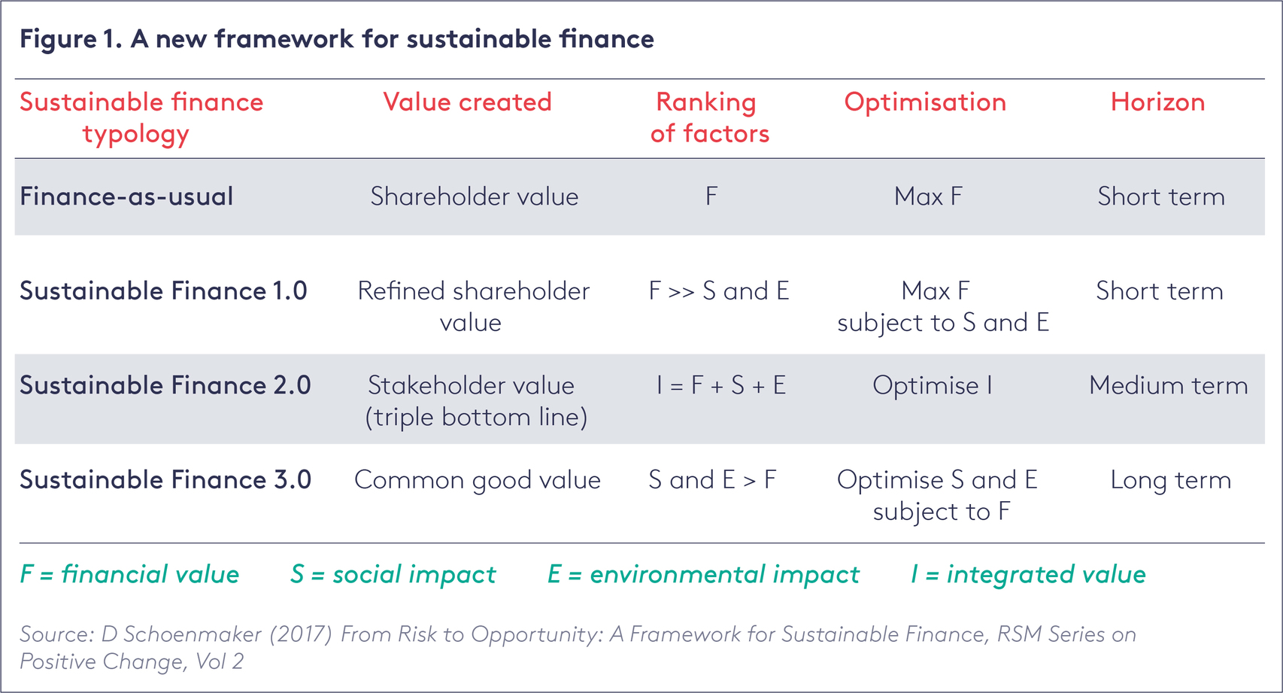The width and height of the screenshot is (1283, 693).
Task: Select the 'Long term' horizon cell
Action: coord(1170,480)
